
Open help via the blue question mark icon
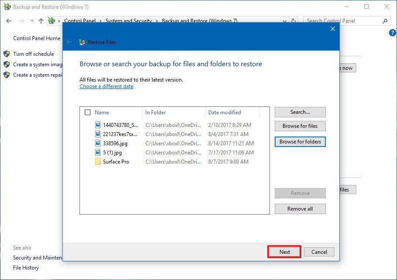[392, 32]
